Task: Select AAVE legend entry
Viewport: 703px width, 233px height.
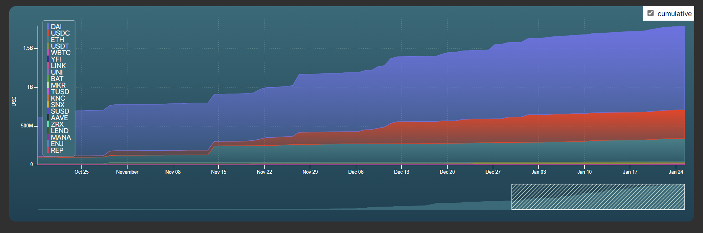Action: coord(59,118)
